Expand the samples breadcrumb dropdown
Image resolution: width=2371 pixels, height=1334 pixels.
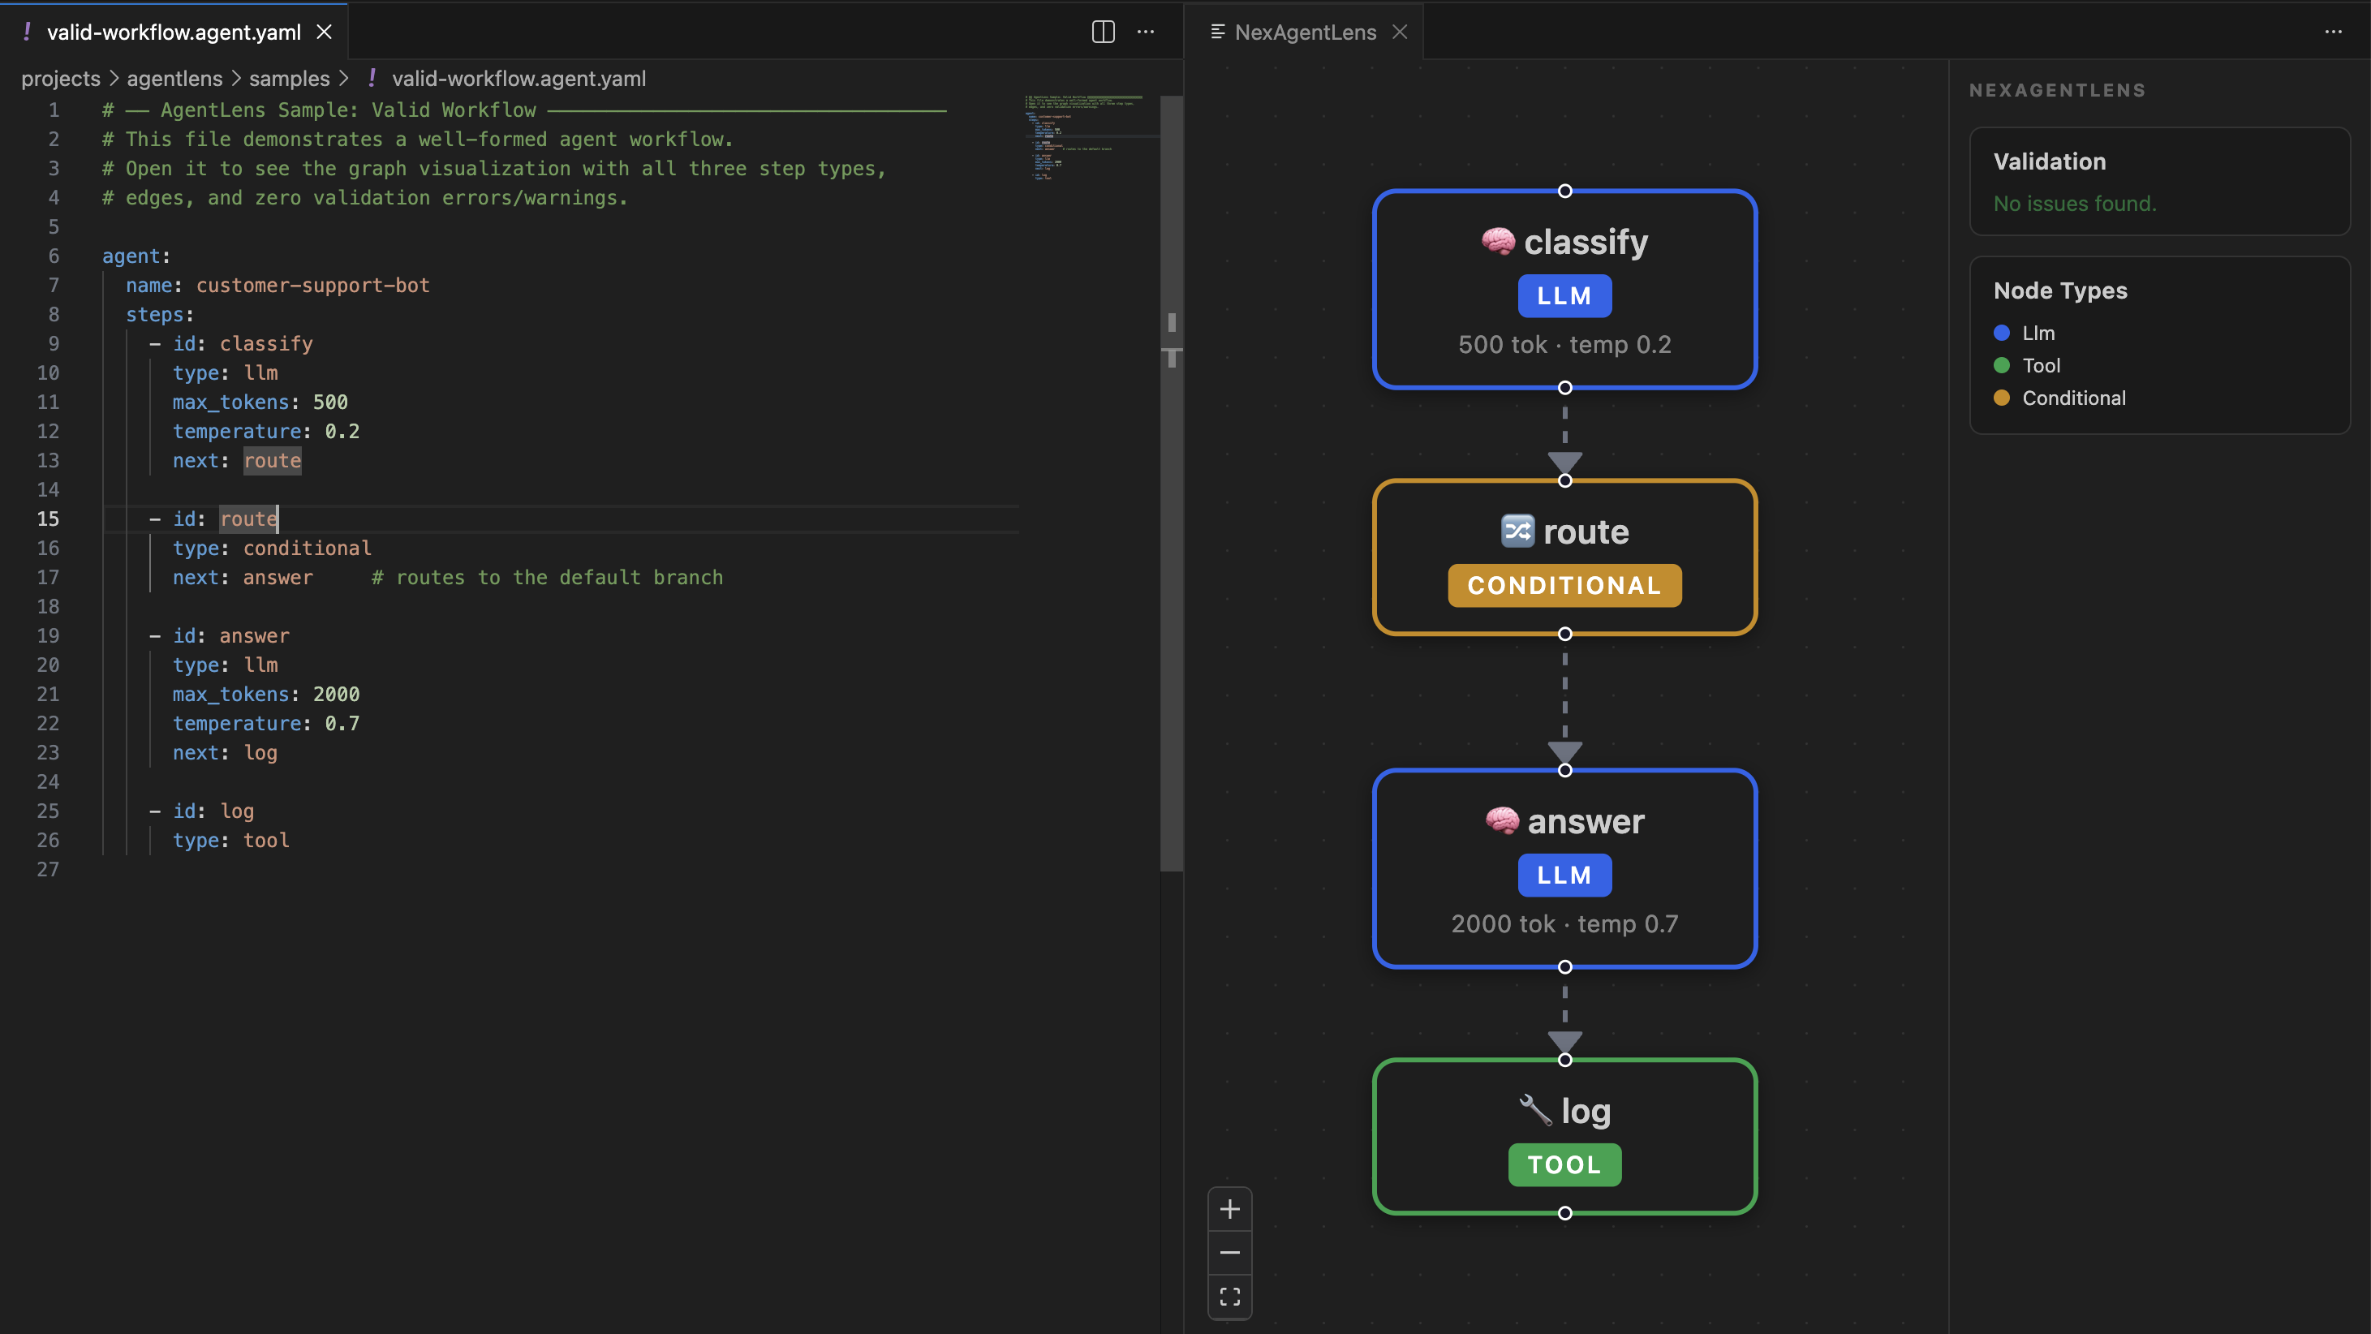tap(289, 78)
